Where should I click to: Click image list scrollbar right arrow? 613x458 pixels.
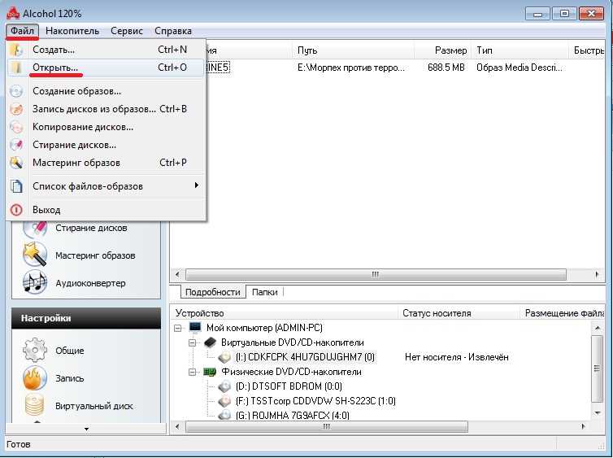597,274
